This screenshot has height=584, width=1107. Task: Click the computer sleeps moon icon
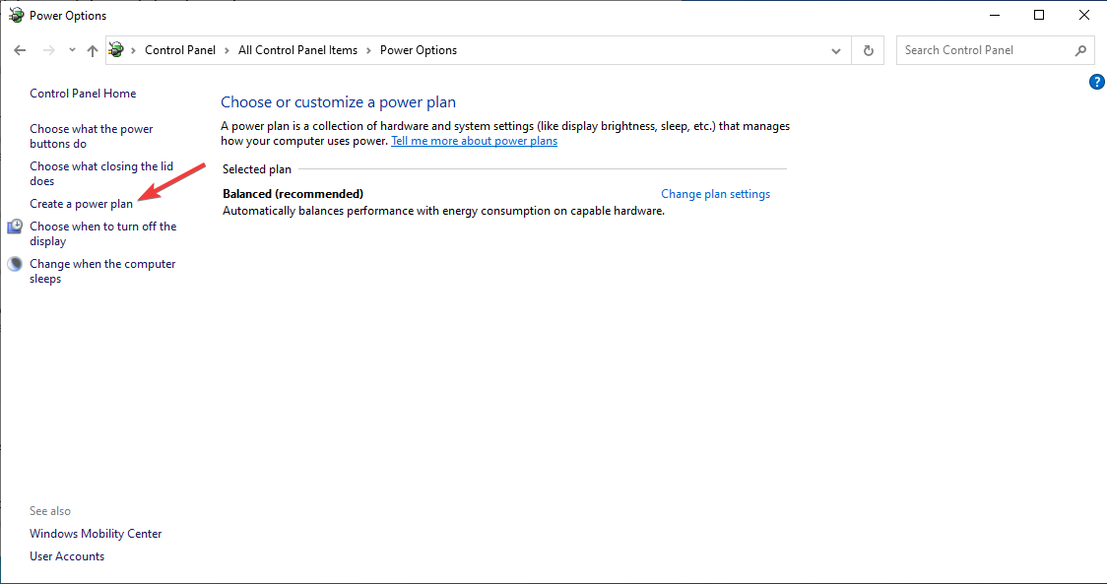15,264
